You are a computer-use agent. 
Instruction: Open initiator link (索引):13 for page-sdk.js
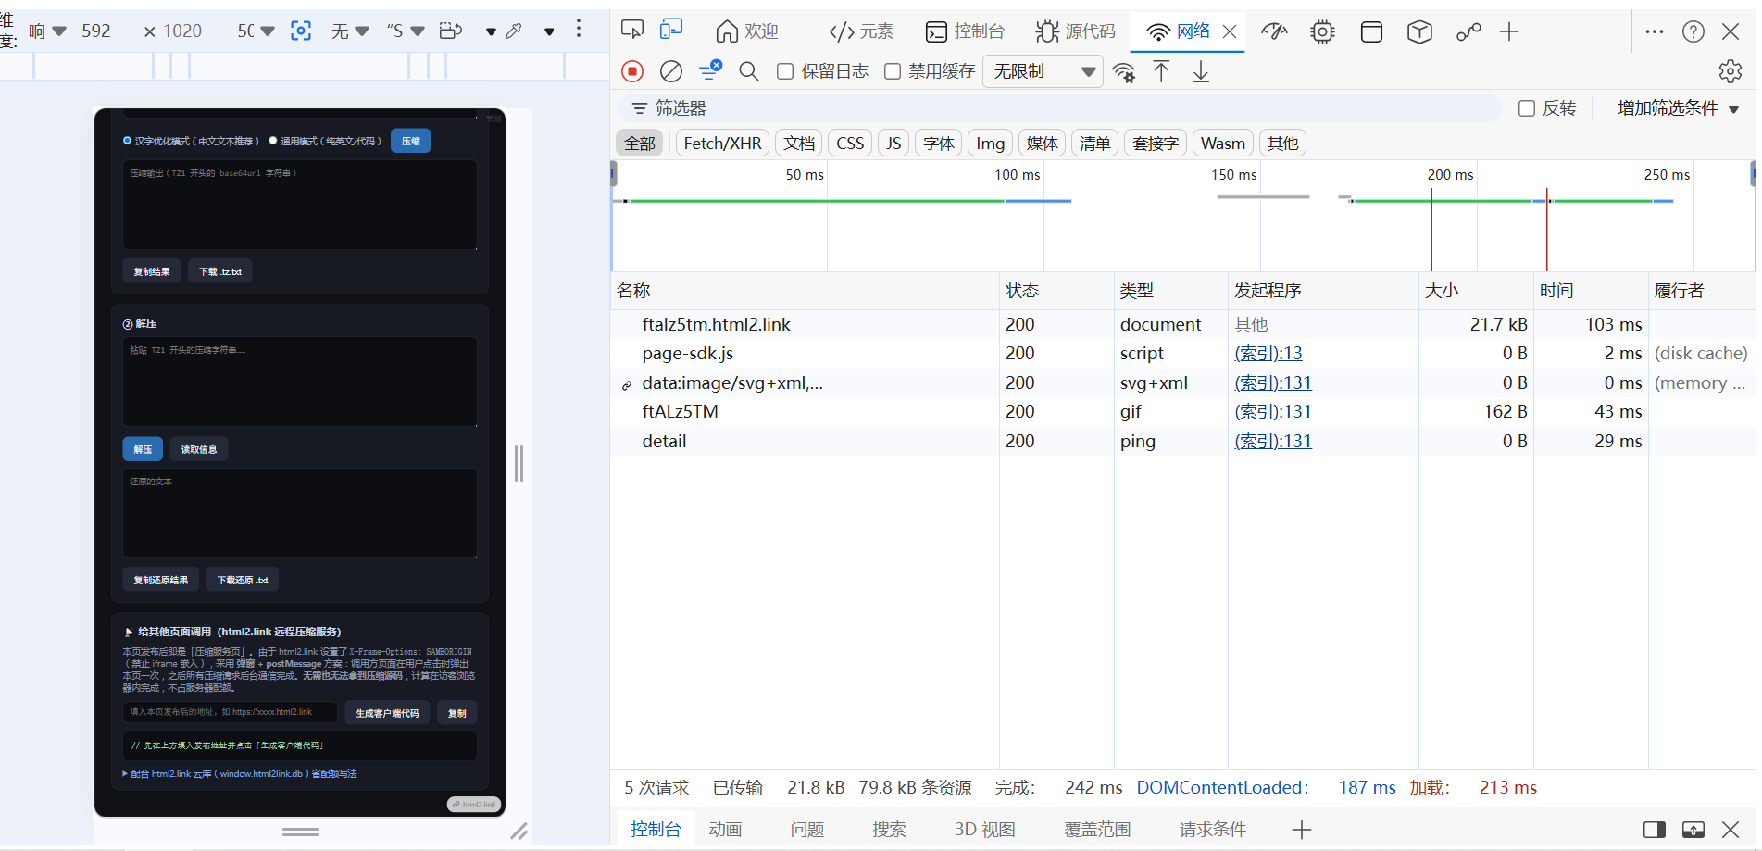(1268, 353)
